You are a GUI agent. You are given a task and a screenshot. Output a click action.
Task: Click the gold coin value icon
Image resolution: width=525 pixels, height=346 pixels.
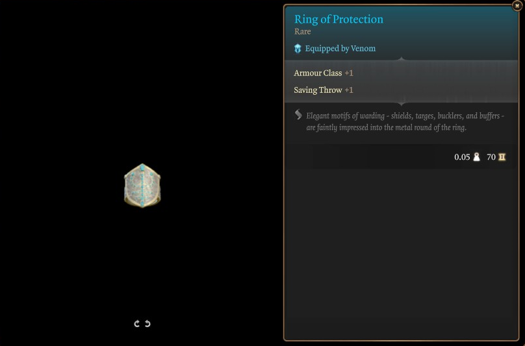tap(502, 157)
